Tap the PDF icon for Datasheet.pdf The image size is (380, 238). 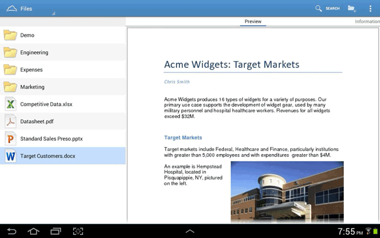point(11,121)
